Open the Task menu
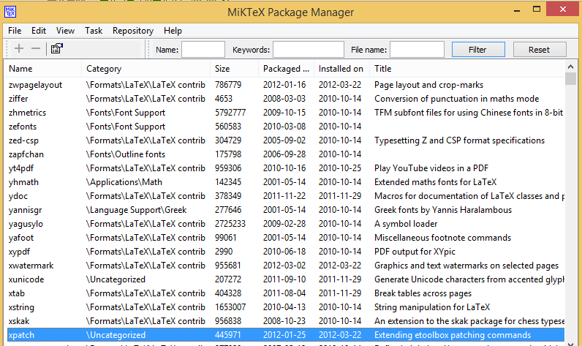This screenshot has width=582, height=346. pyautogui.click(x=94, y=31)
